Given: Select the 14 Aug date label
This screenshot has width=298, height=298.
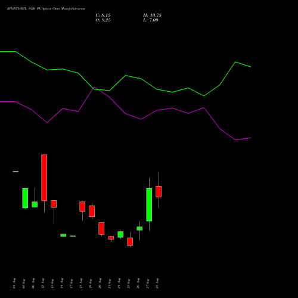Looking at the screenshot, I should pyautogui.click(x=62, y=283).
